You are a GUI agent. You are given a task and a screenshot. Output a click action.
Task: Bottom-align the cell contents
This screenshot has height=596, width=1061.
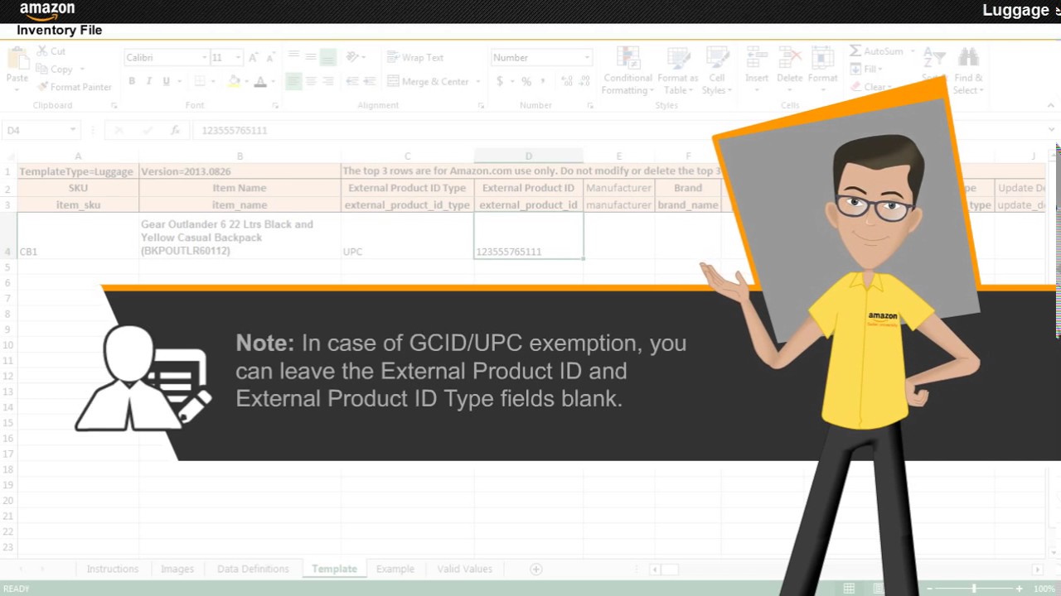(x=328, y=57)
